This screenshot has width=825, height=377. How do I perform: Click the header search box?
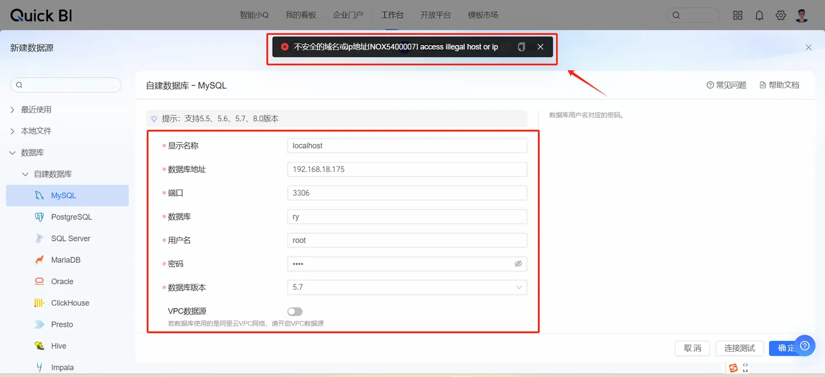click(694, 15)
